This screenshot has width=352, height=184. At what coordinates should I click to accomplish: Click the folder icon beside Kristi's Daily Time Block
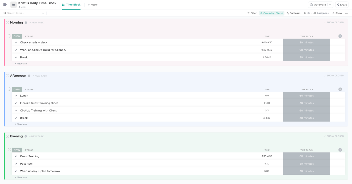click(x=14, y=5)
